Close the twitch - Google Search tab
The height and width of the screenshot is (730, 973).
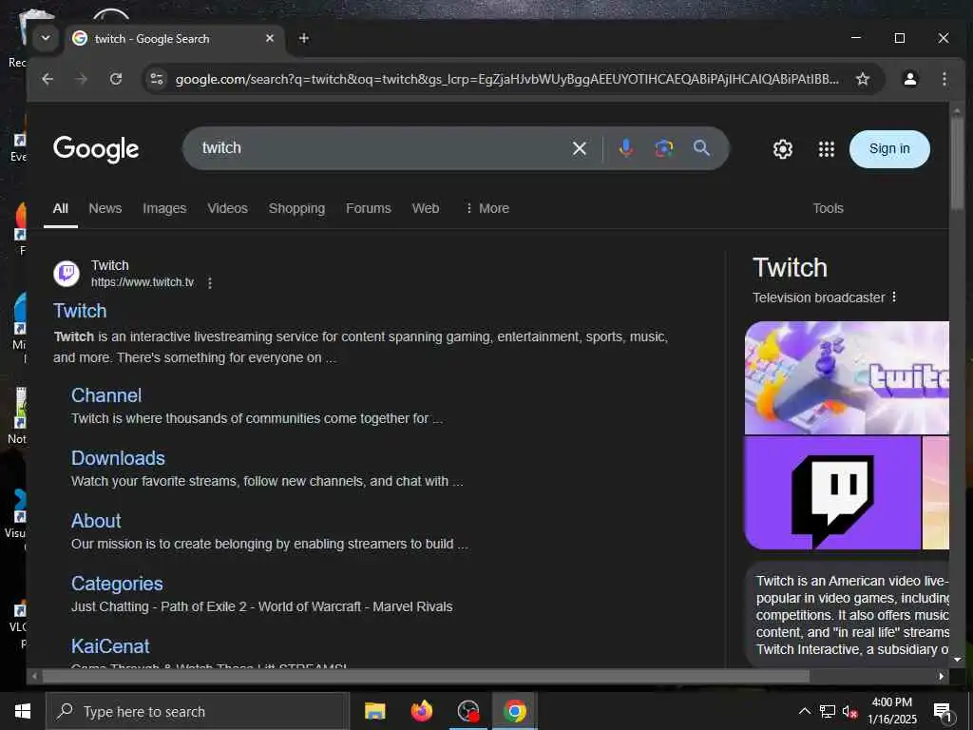tap(269, 38)
